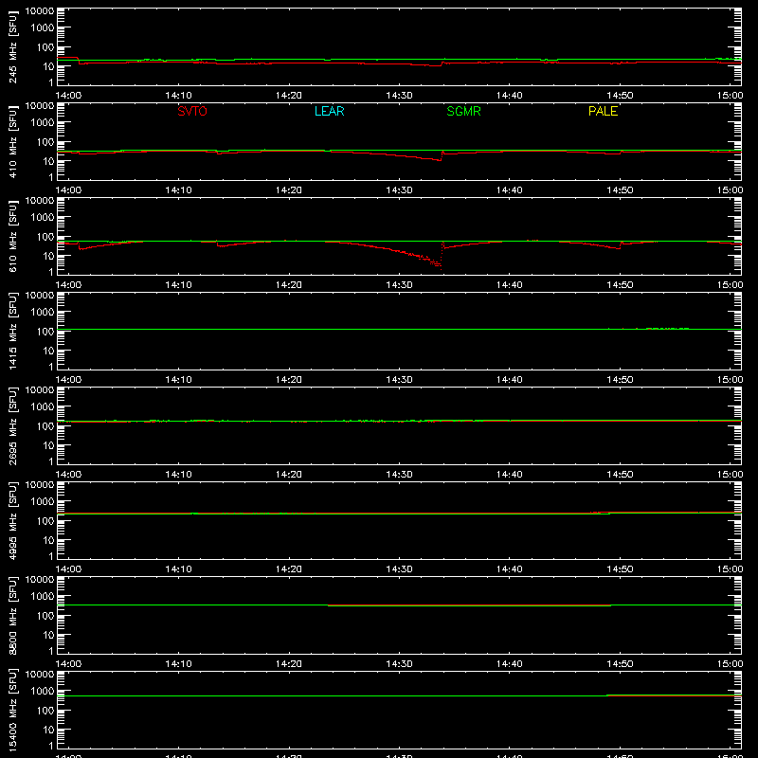The width and height of the screenshot is (758, 758).
Task: Click the 1000 tick of 1415 MHz plot
Action: pyautogui.click(x=43, y=313)
